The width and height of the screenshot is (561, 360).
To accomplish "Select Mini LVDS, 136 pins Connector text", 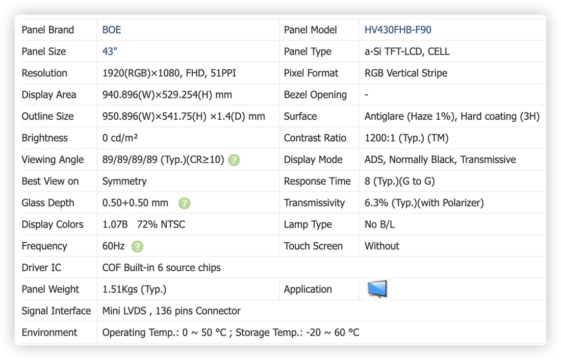I will click(171, 311).
